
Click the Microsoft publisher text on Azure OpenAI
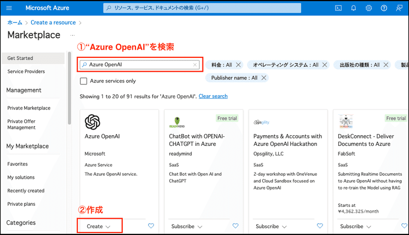point(95,154)
